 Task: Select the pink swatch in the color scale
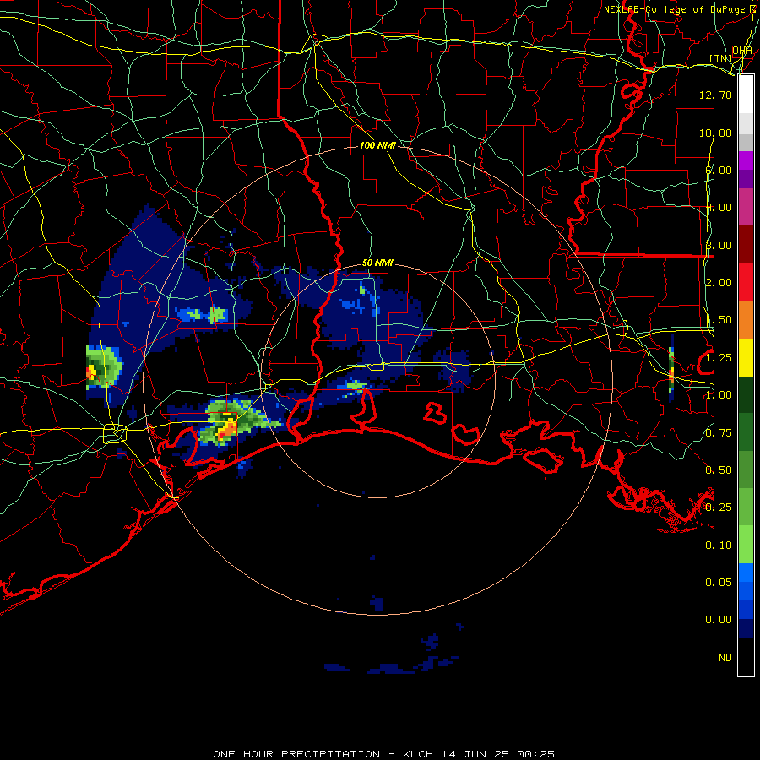tap(746, 207)
